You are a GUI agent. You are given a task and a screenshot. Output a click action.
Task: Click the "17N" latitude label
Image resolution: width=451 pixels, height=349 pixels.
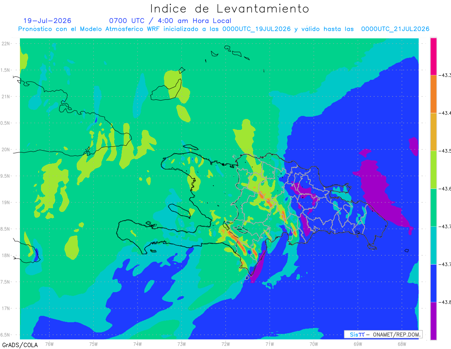click(x=6, y=308)
